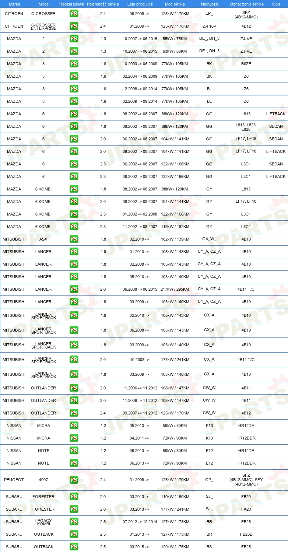288x553 pixels.
Task: Click the fuel icon in FORESTER FB20 row
Action: 74,497
